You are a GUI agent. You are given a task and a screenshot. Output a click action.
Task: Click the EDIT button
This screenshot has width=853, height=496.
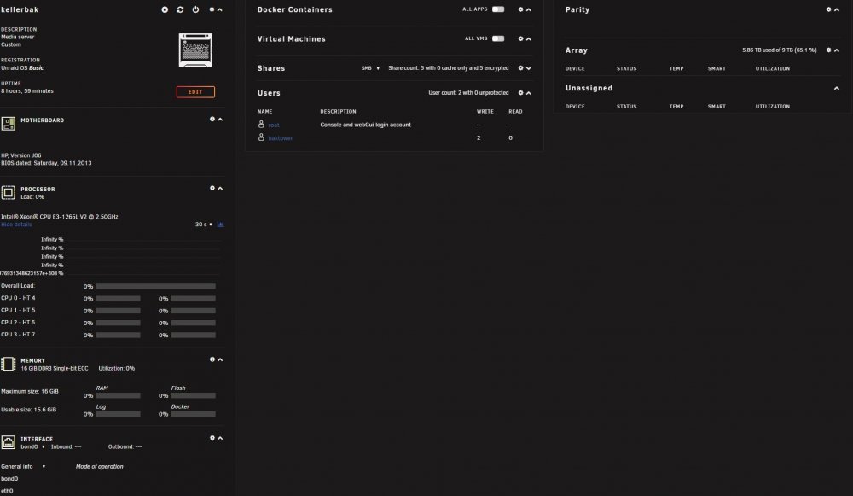[x=195, y=92]
